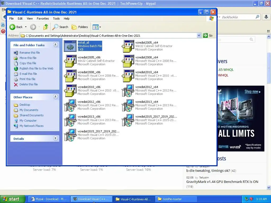Open b-die tweaking, timings ok? post
The image size is (271, 203).
(x=208, y=170)
